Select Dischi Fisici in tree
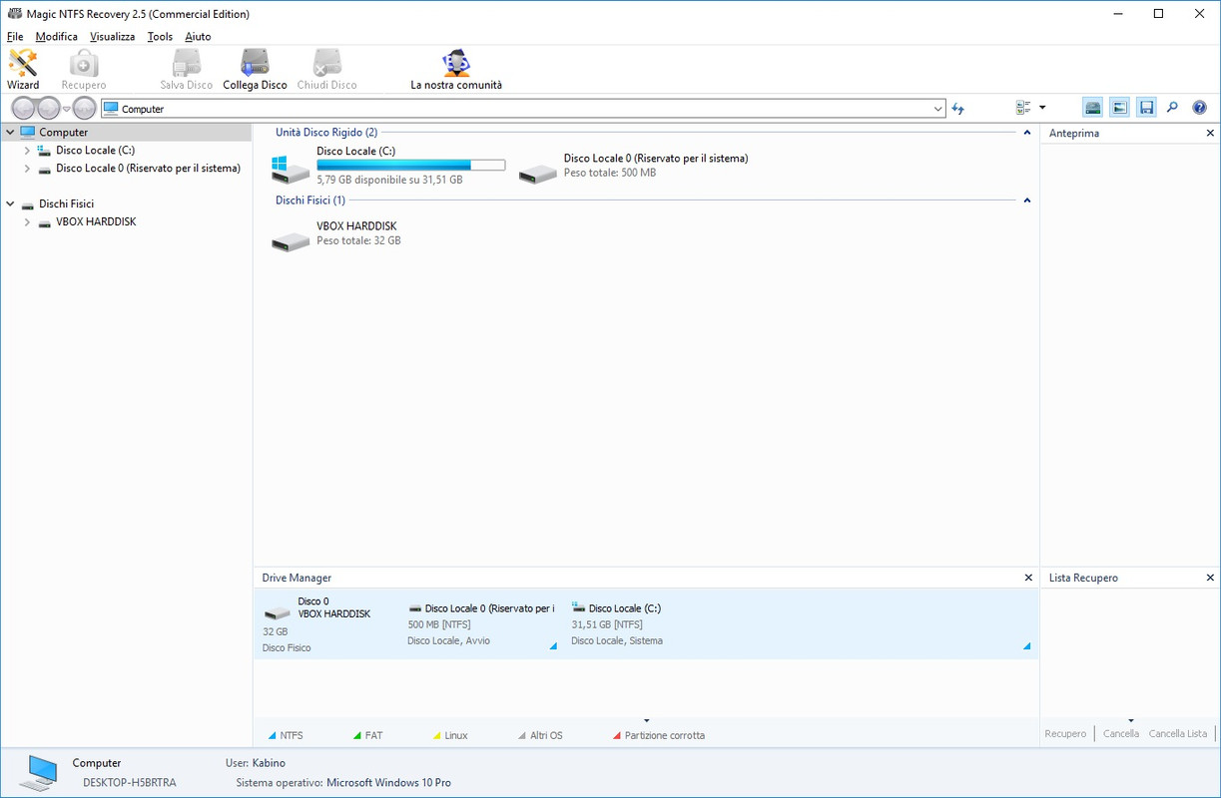The image size is (1221, 798). click(66, 204)
